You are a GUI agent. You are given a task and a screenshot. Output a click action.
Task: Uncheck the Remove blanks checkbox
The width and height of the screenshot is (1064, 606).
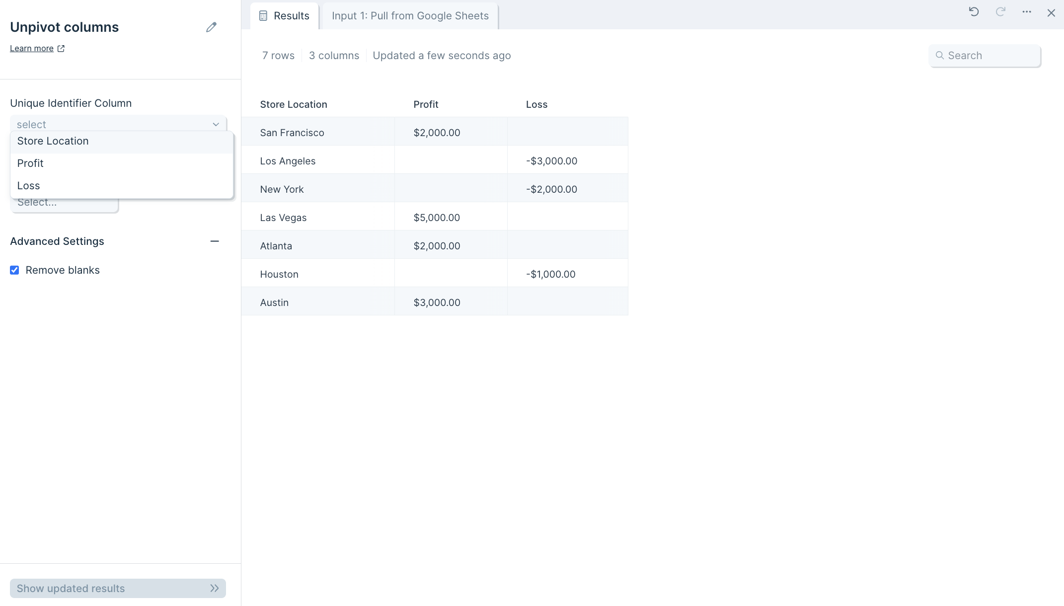(x=15, y=270)
